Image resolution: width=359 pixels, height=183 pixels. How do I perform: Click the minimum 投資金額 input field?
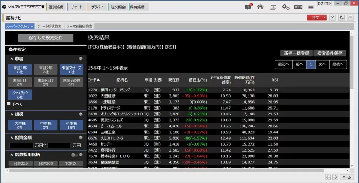pyautogui.click(x=21, y=145)
